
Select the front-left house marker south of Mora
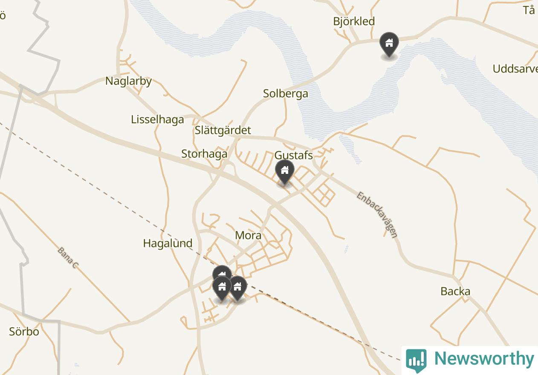click(x=222, y=288)
